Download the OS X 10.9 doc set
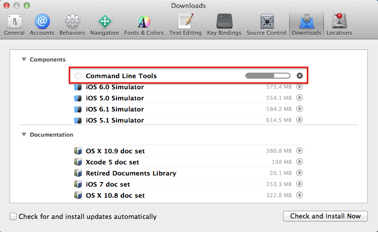Image resolution: width=378 pixels, height=232 pixels. coord(299,151)
